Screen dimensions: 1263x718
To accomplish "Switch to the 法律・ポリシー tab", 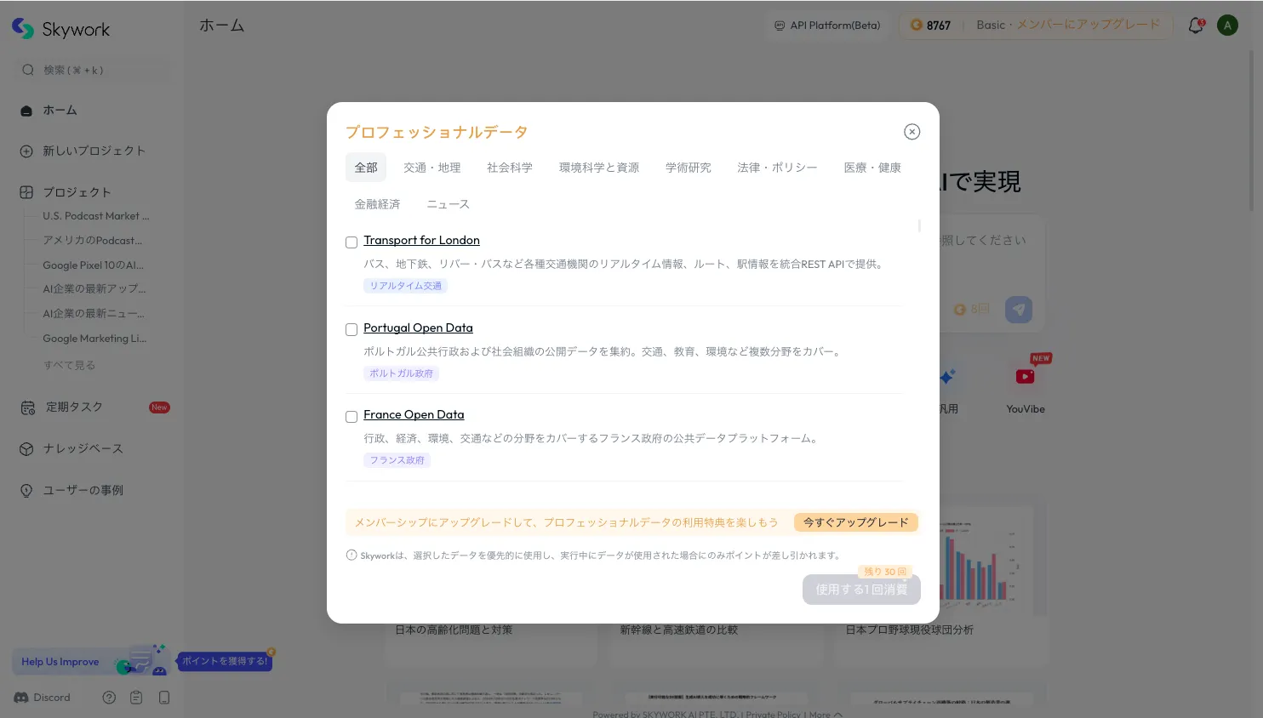I will click(777, 168).
